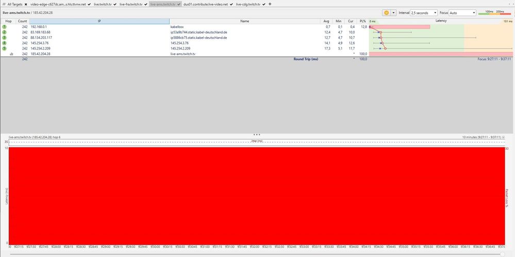
Task: Click the check icon on video-edge tab
Action: [x=89, y=4]
